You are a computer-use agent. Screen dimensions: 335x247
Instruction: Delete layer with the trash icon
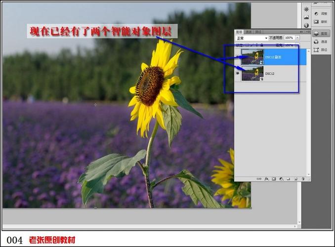click(x=303, y=179)
